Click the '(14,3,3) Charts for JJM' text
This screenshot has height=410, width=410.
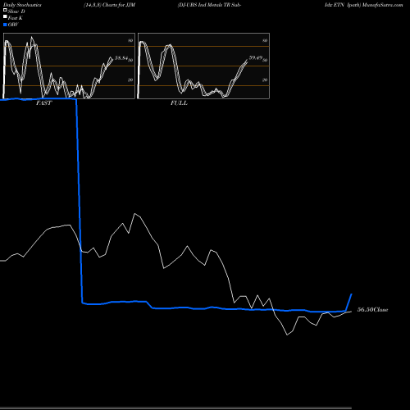[109, 5]
